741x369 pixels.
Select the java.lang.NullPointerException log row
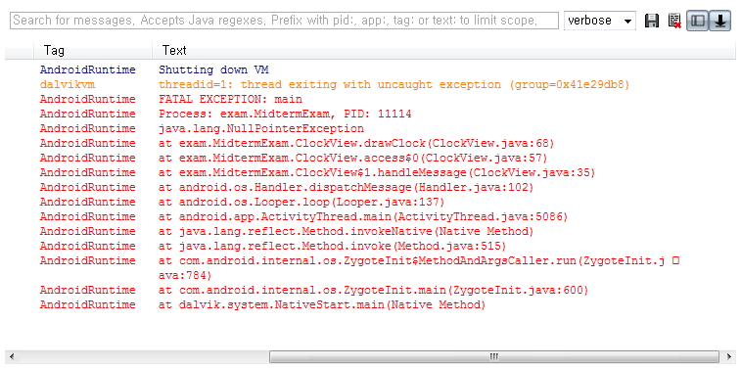pos(370,128)
